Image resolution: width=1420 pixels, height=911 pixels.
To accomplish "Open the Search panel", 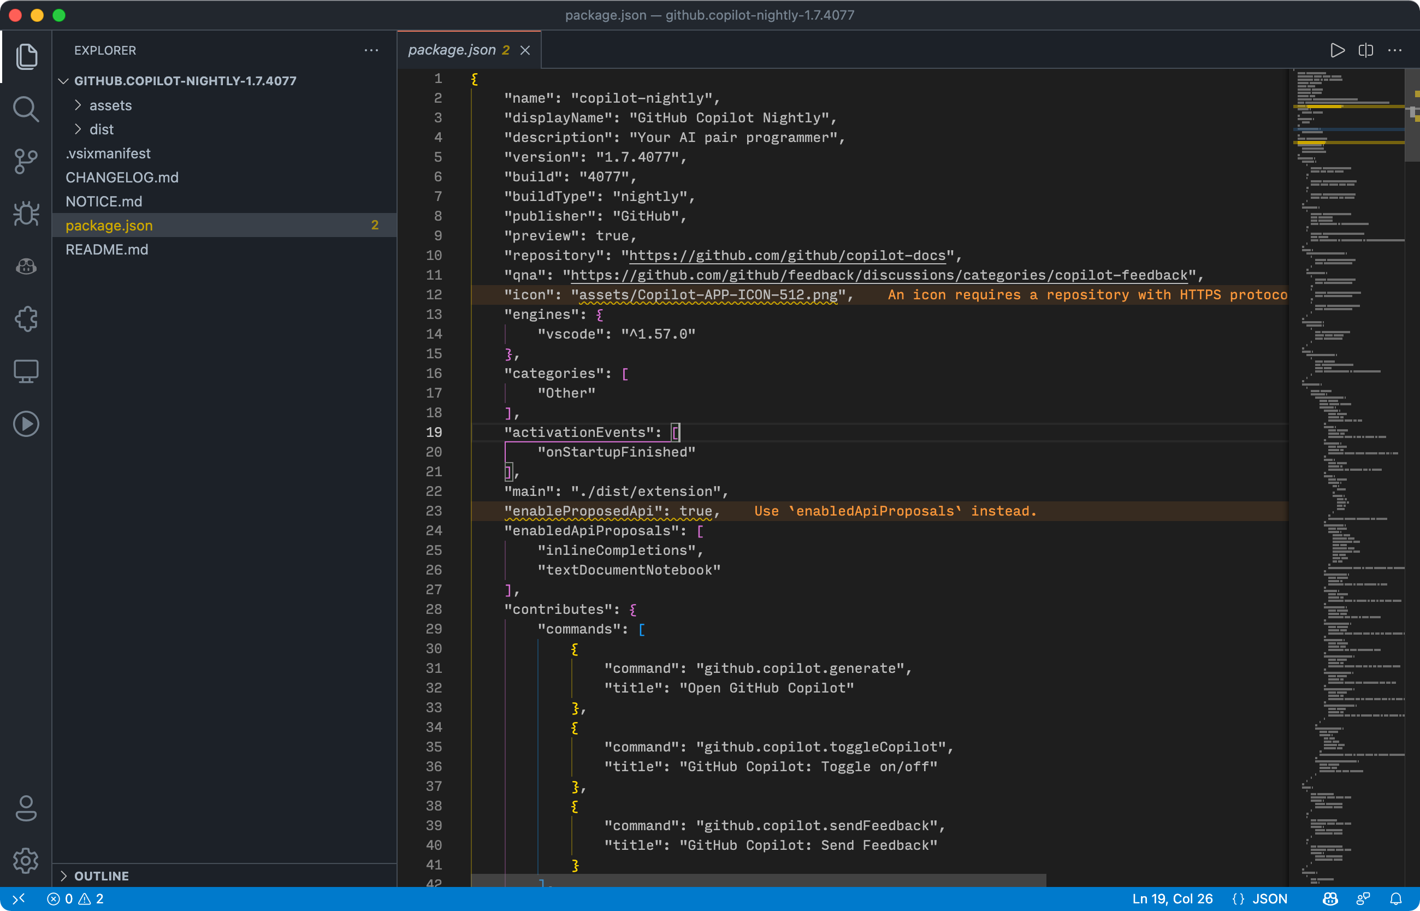I will coord(26,109).
